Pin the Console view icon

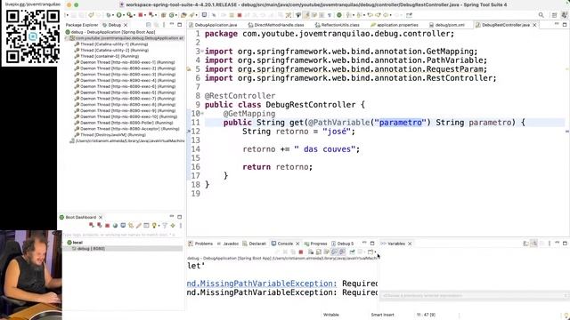(352, 252)
